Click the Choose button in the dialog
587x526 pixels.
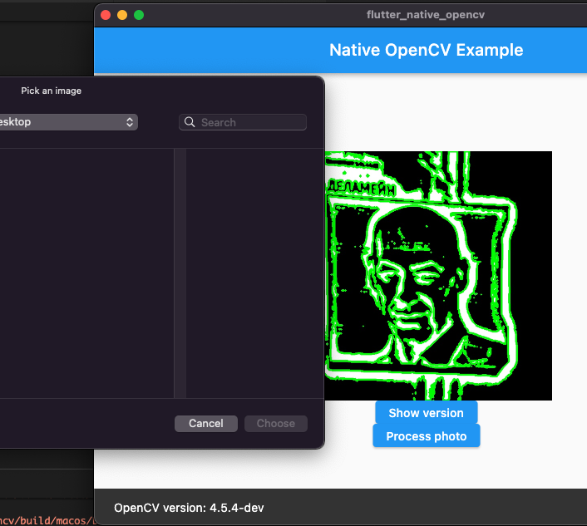tap(276, 424)
